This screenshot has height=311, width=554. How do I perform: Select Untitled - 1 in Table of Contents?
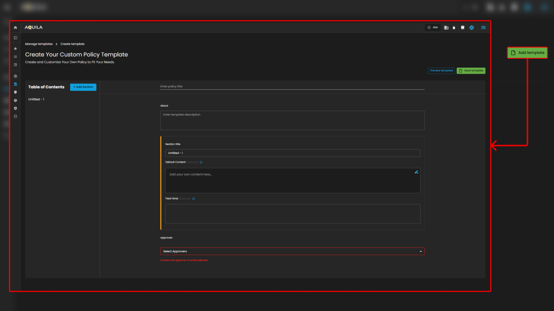36,99
